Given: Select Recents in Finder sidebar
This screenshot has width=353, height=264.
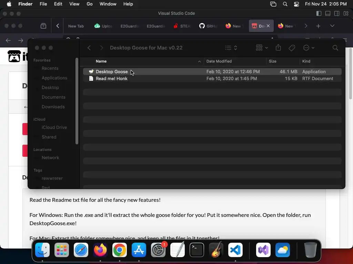Looking at the screenshot, I should pyautogui.click(x=50, y=68).
